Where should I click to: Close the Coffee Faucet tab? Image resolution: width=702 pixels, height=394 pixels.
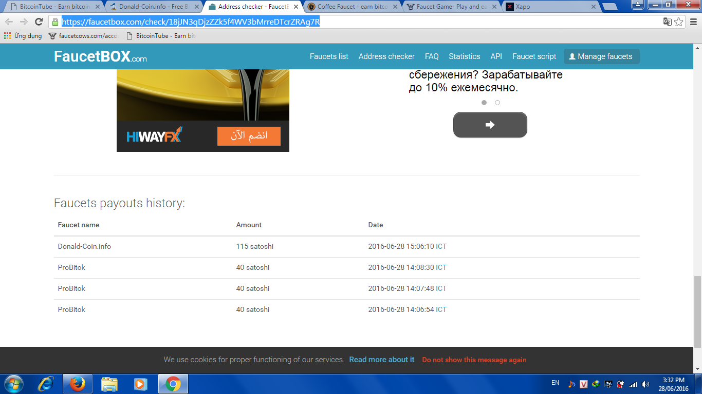395,7
